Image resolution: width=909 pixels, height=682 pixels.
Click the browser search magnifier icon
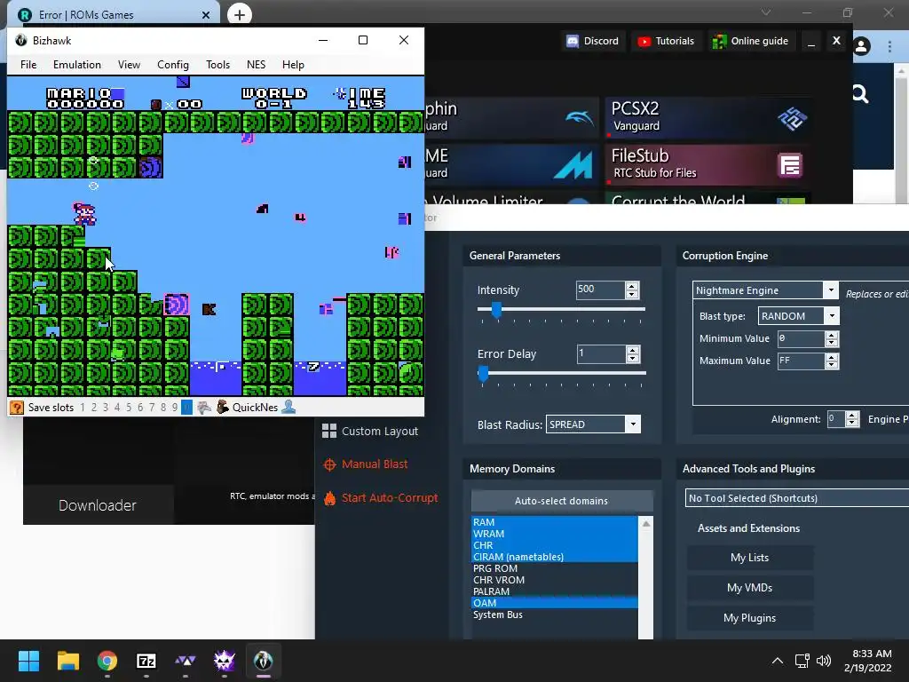pyautogui.click(x=860, y=94)
